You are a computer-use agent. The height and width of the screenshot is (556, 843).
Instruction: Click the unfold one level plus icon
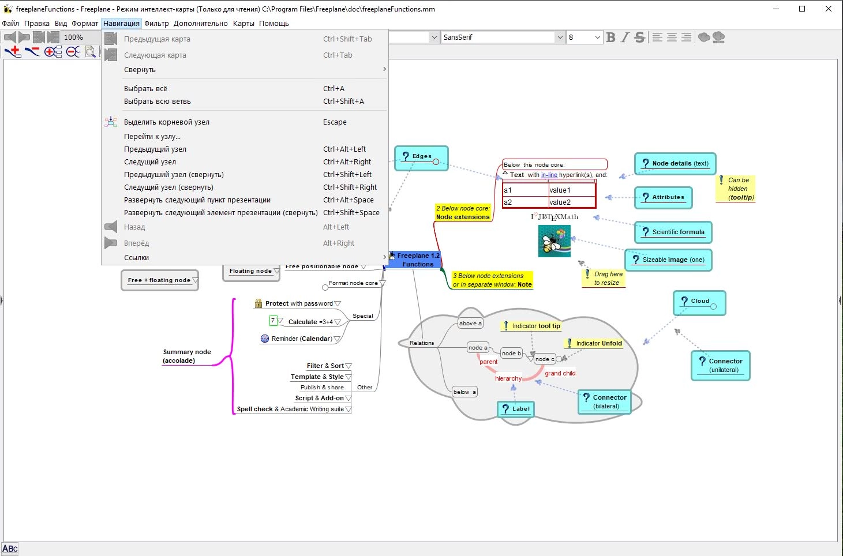pos(53,52)
